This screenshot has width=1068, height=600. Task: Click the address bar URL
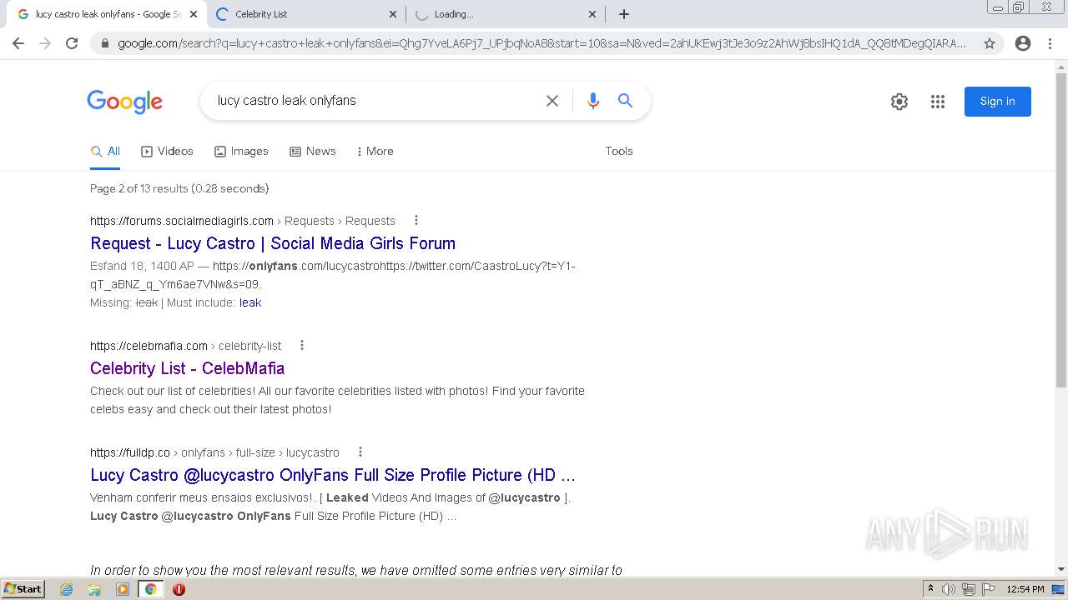click(x=542, y=43)
